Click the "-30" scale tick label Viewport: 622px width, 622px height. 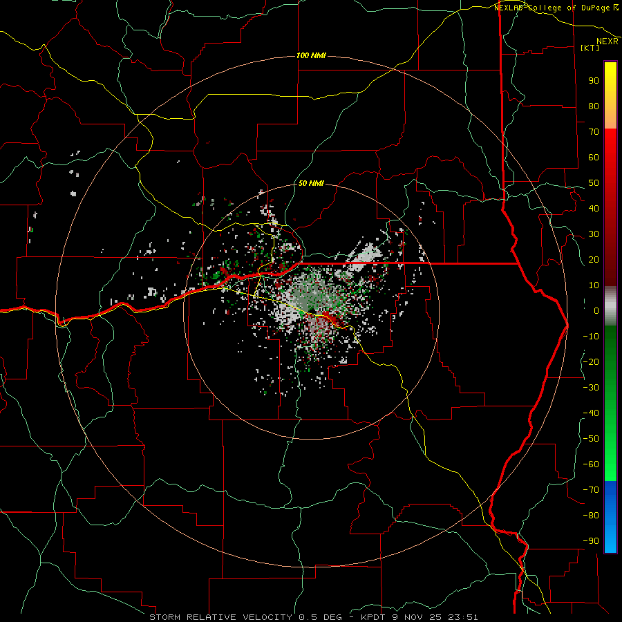pos(591,388)
